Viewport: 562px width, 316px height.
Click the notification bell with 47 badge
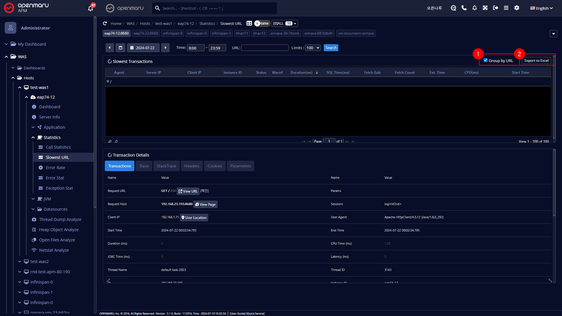coord(91,8)
